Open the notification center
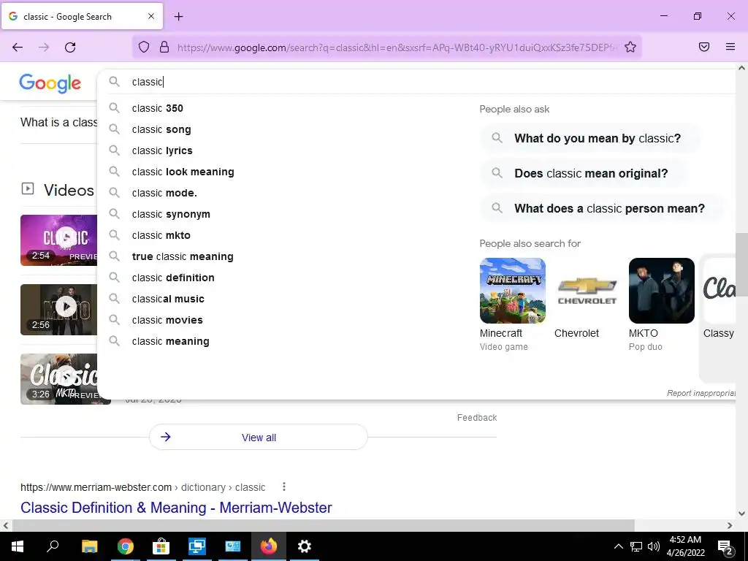The width and height of the screenshot is (748, 561). [725, 547]
